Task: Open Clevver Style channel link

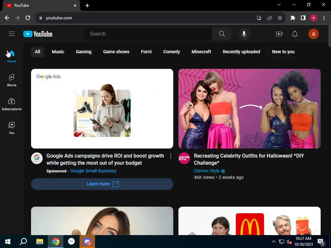Action: coord(207,171)
